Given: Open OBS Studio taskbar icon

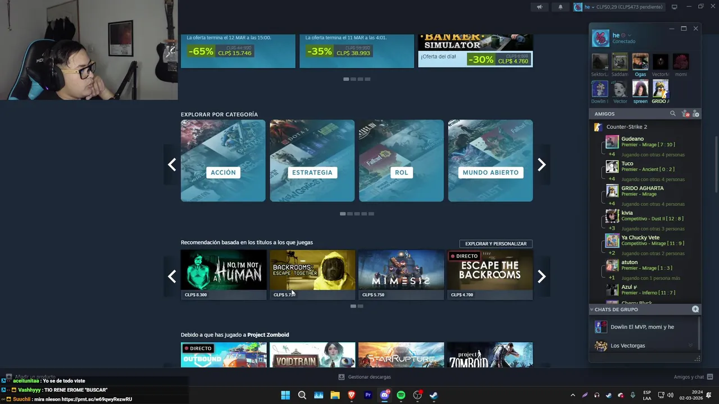Looking at the screenshot, I should point(417,395).
